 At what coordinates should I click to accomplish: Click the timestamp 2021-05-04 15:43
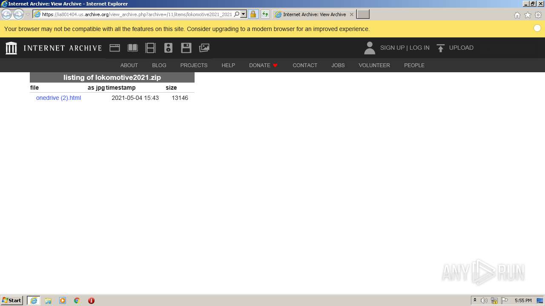135,98
